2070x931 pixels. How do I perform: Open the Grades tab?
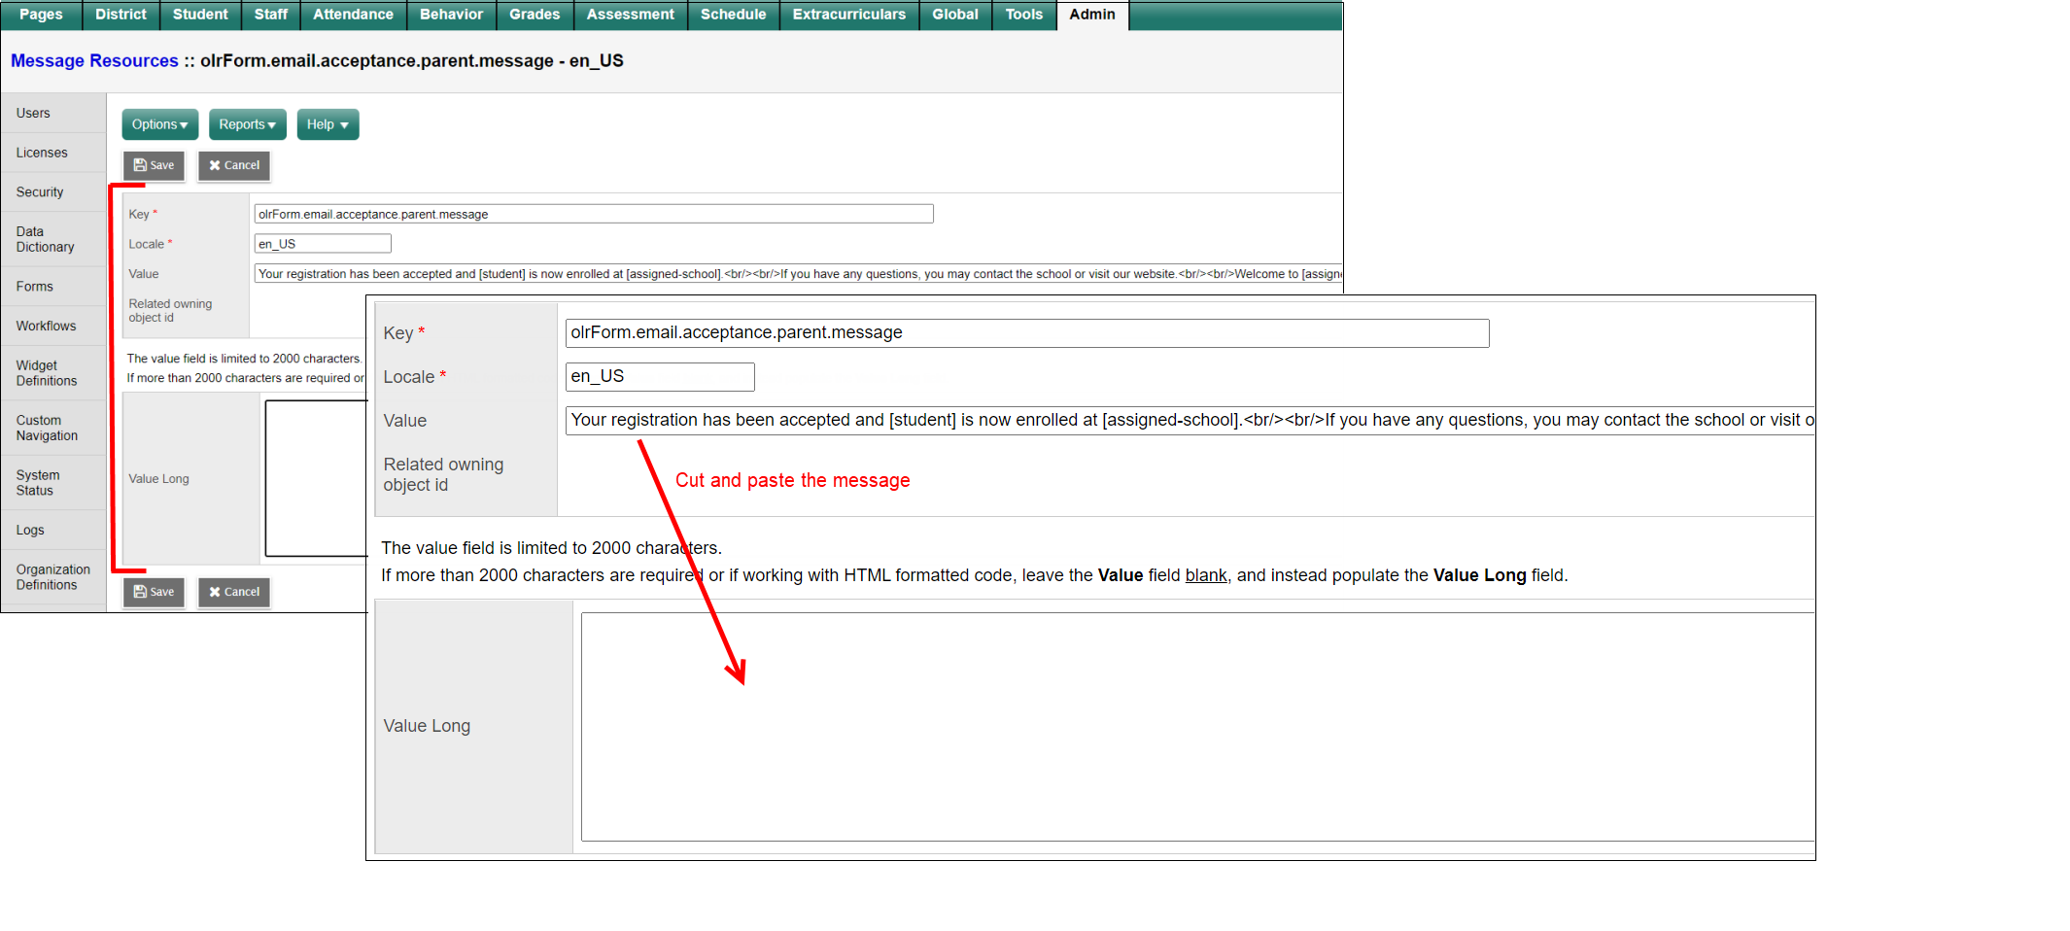pos(534,15)
